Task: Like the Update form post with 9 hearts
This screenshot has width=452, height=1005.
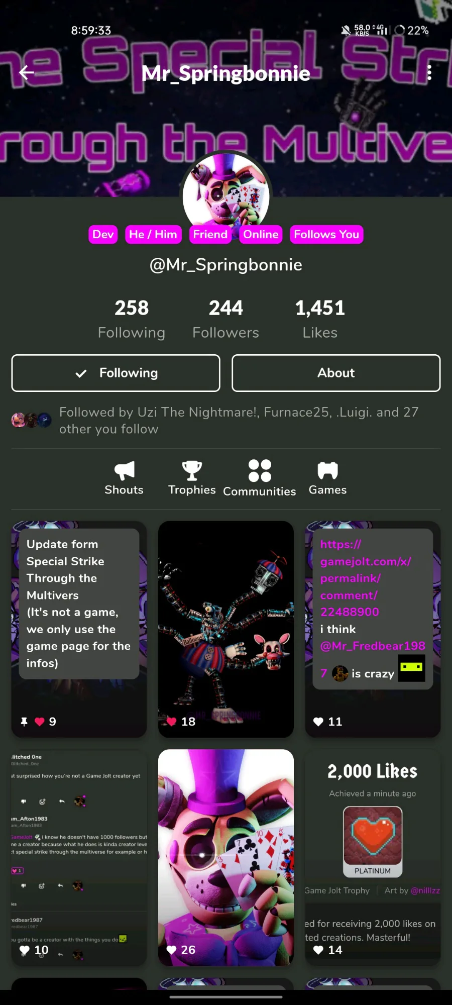Action: click(x=40, y=722)
